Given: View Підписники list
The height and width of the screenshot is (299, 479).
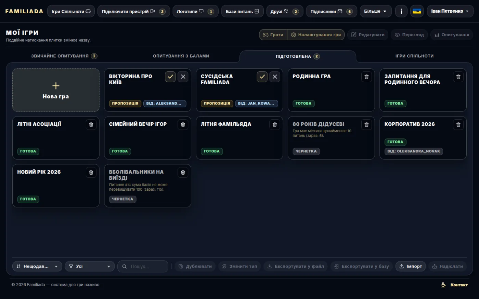Looking at the screenshot, I should point(332,11).
